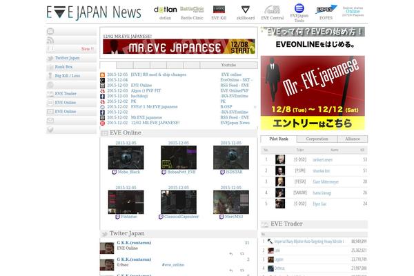Click the envelope mail icon in sidebar
The width and height of the screenshot is (414, 276).
click(50, 121)
